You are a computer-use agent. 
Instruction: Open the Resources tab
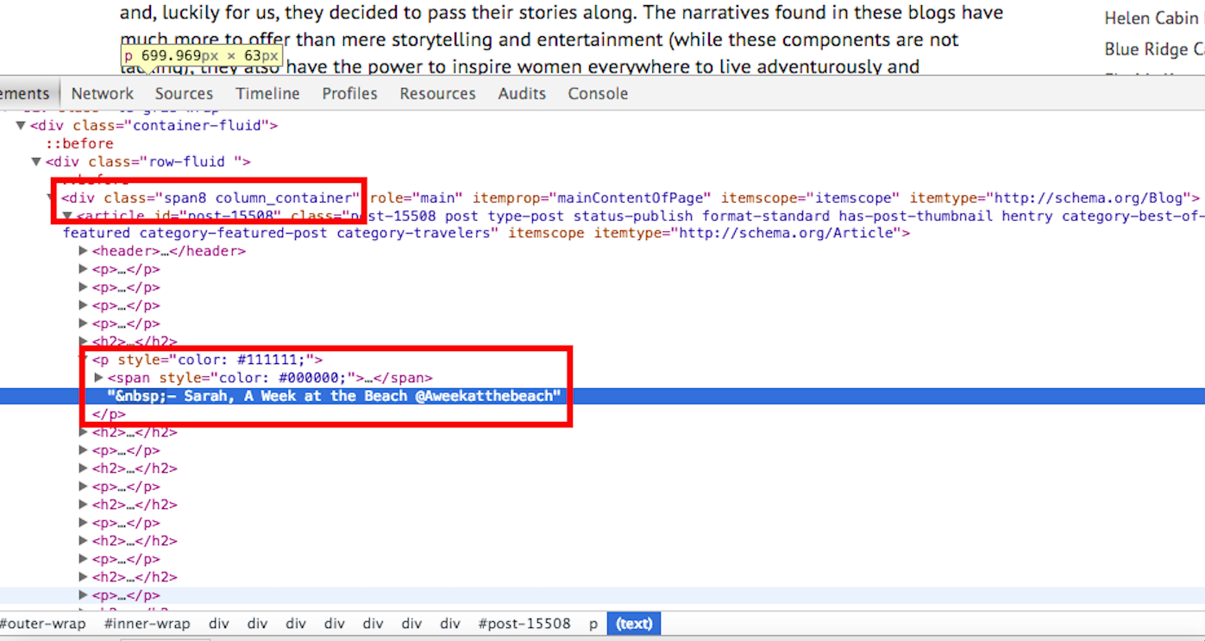pyautogui.click(x=437, y=93)
